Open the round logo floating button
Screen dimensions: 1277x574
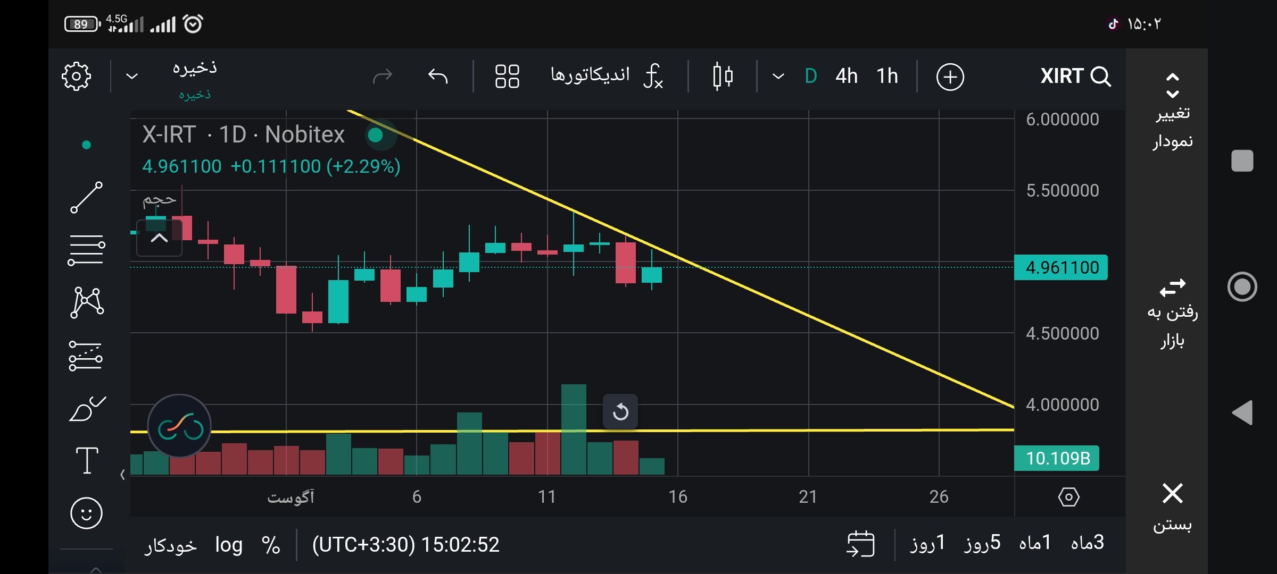179,426
